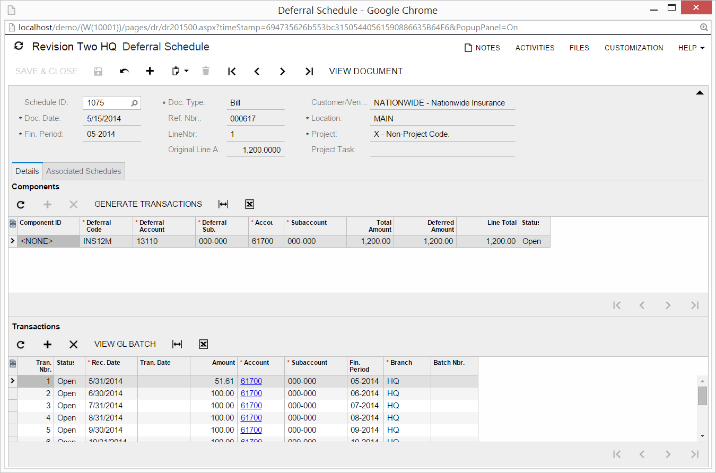Screen dimensions: 716x473
Task: Select the INS12M deferral code cell
Action: pos(106,241)
